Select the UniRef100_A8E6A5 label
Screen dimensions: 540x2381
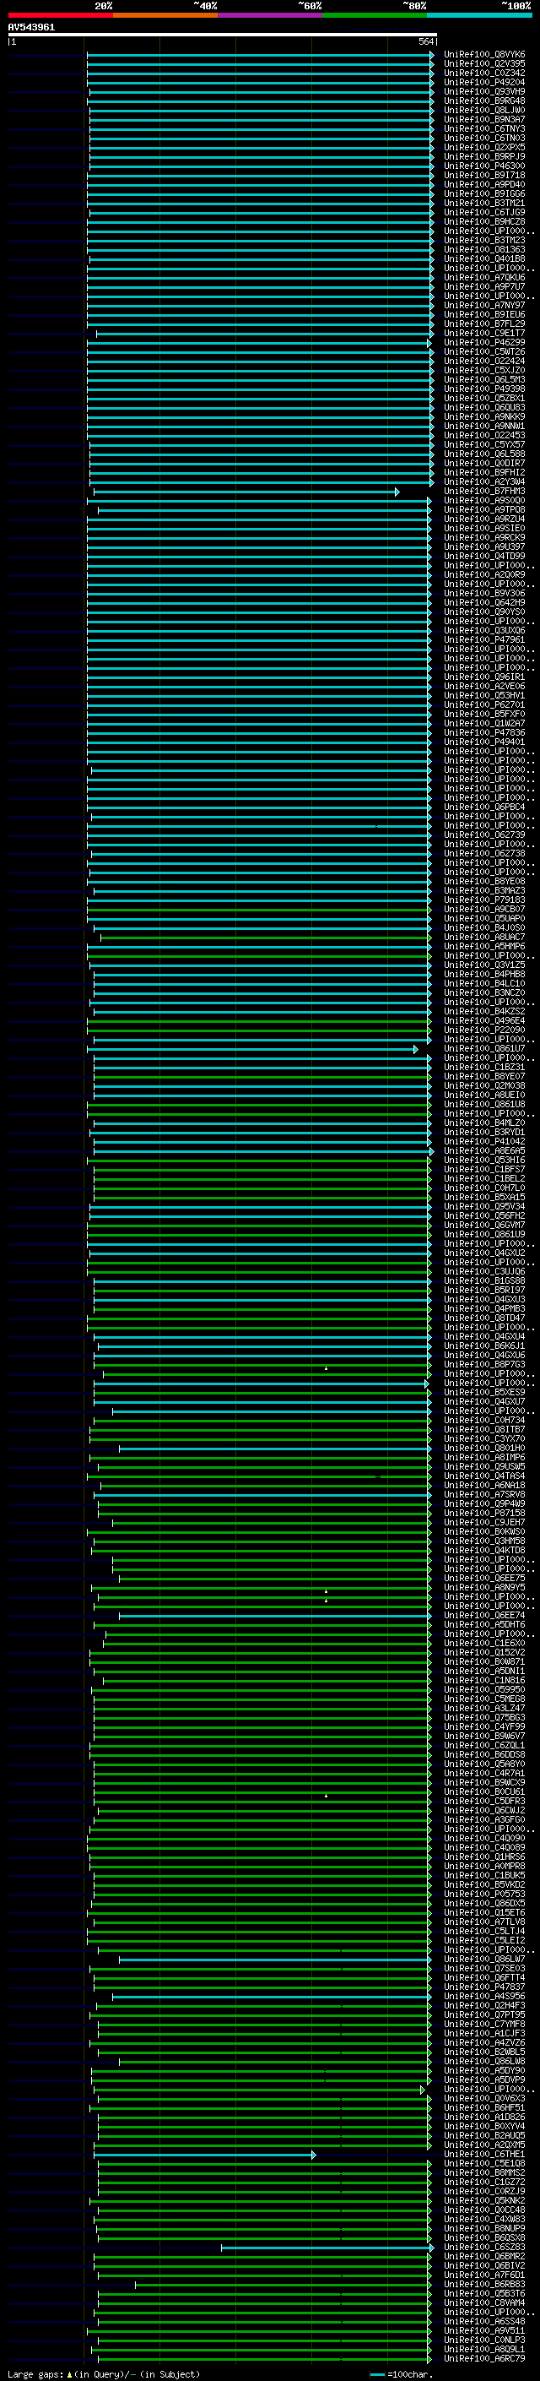[483, 1150]
